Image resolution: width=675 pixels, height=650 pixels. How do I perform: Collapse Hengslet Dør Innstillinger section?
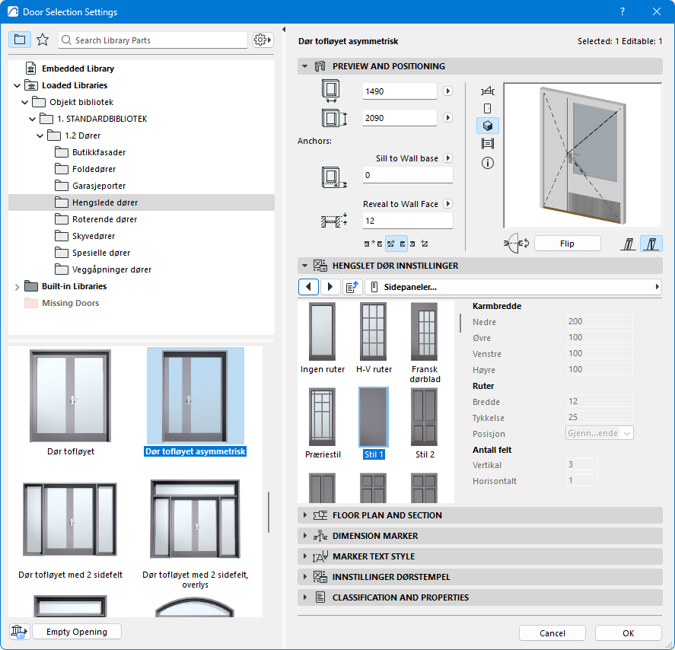point(305,266)
